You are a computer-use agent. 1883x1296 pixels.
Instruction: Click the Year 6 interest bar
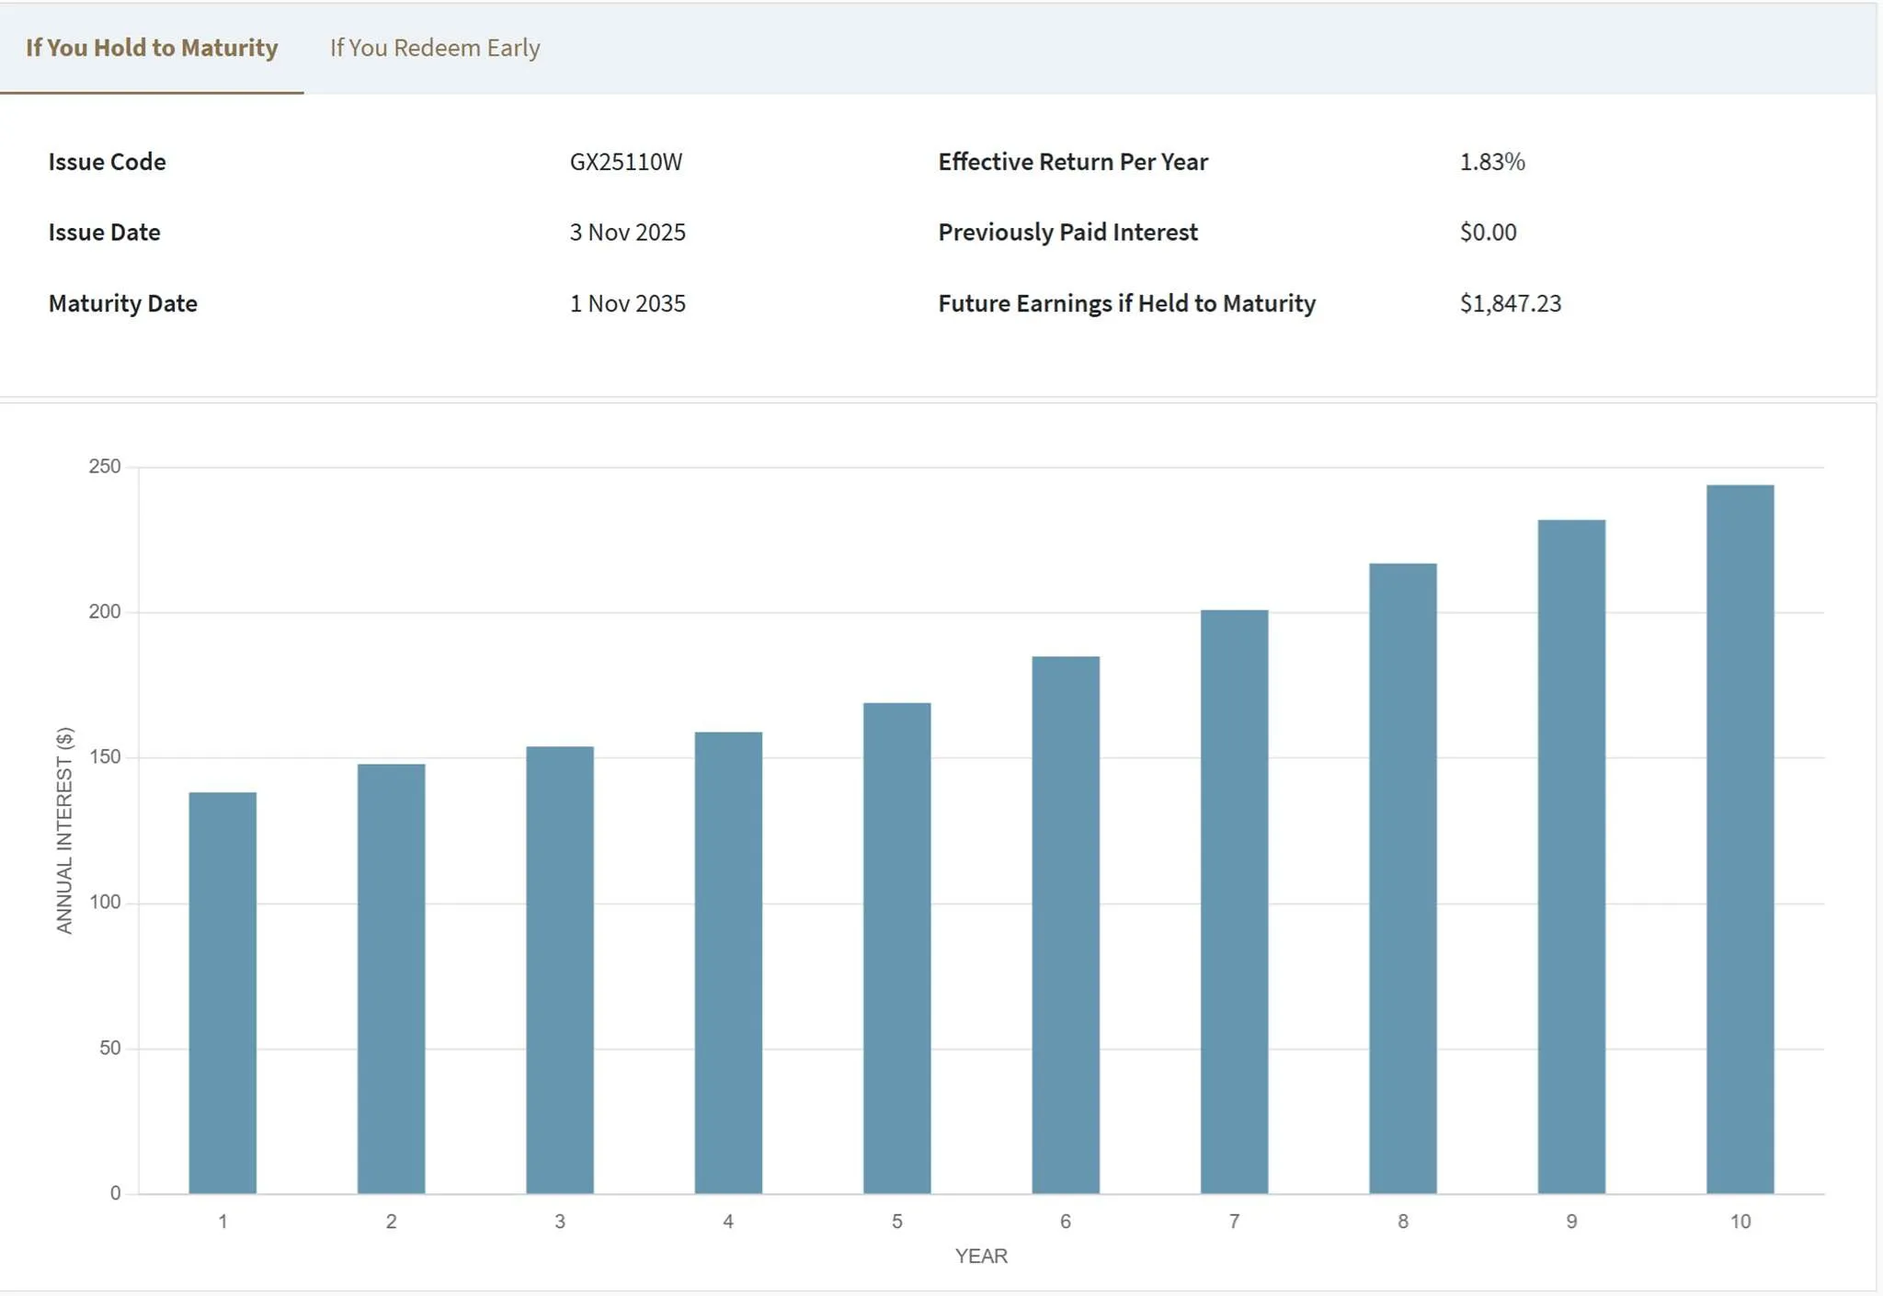1066,925
